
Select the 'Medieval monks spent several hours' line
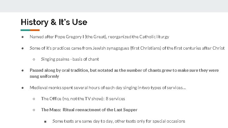coord(108,88)
